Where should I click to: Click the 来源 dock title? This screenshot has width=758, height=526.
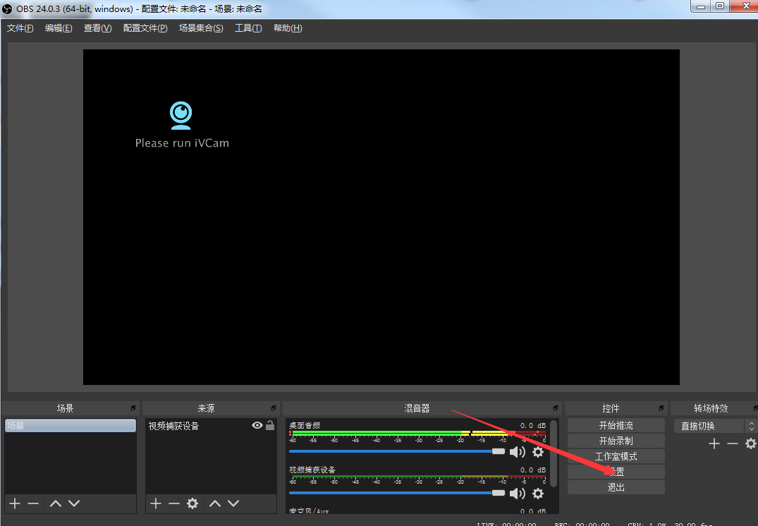[x=206, y=408]
